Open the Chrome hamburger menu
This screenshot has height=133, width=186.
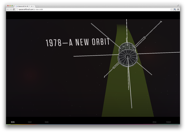(178, 9)
